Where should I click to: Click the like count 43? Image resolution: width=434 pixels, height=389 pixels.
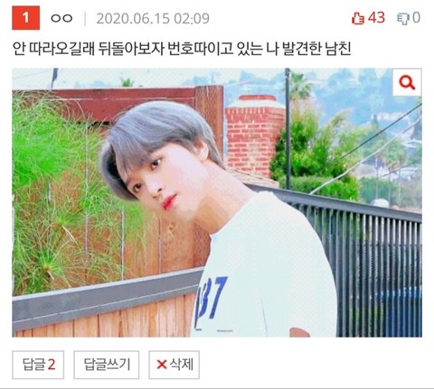pyautogui.click(x=376, y=17)
